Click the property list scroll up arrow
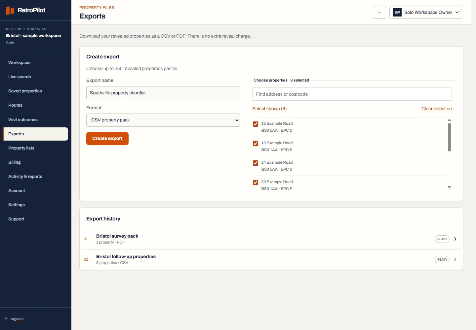476x330 pixels. (449, 120)
